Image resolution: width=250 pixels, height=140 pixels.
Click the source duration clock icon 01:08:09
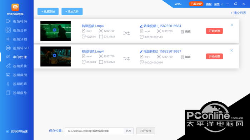coord(84,62)
